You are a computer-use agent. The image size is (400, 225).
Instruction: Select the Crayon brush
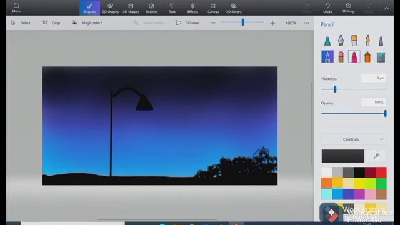[x=354, y=57]
